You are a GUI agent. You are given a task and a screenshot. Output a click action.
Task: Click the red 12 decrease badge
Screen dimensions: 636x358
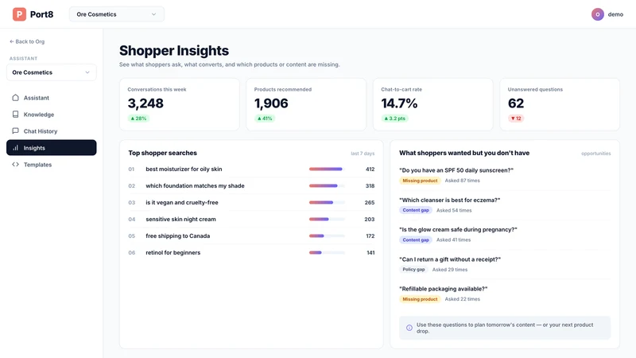coord(516,119)
